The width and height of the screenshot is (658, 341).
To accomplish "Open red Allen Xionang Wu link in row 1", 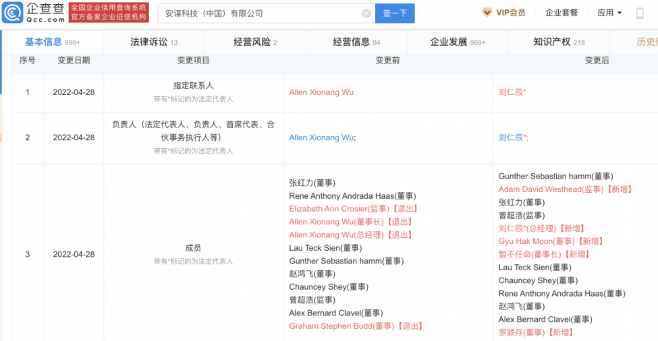I will pos(321,92).
